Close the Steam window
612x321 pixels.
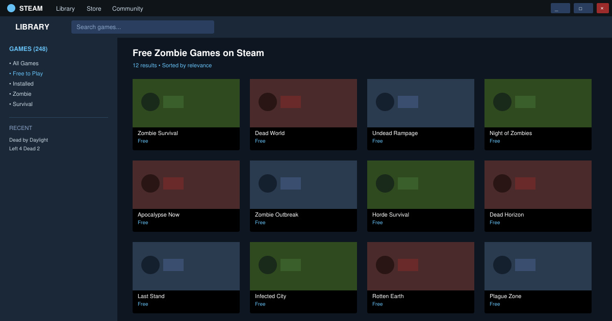pos(603,8)
